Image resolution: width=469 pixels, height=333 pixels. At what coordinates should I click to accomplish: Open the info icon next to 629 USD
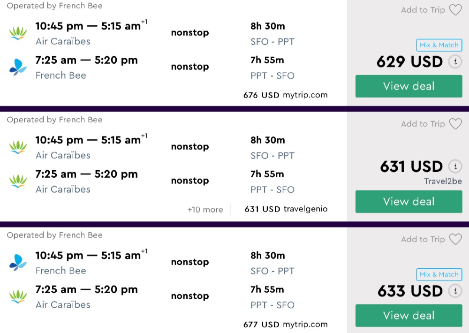[x=455, y=62]
